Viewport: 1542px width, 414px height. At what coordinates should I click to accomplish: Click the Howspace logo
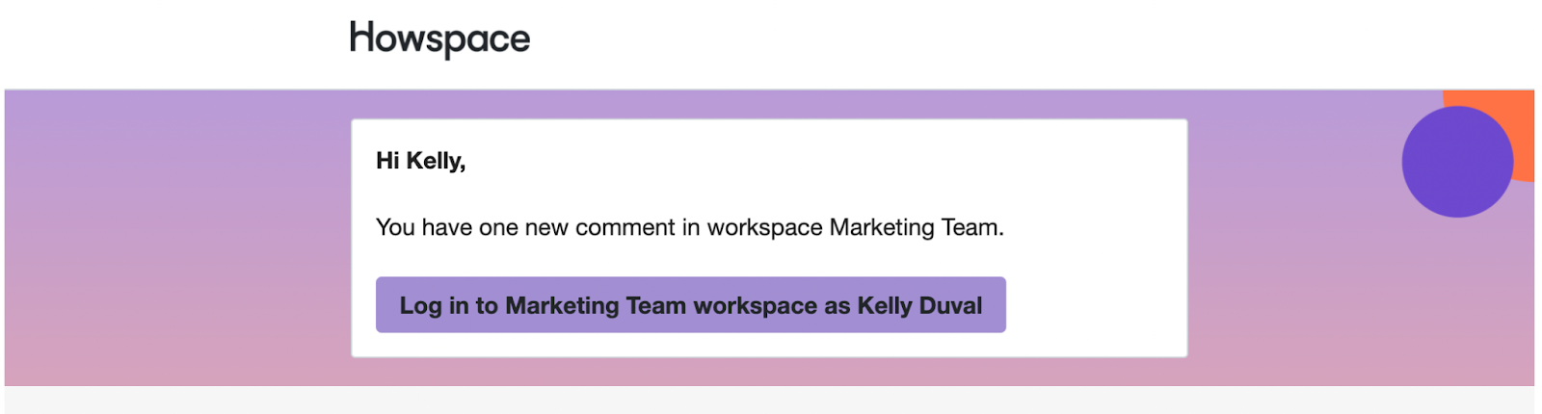point(439,39)
